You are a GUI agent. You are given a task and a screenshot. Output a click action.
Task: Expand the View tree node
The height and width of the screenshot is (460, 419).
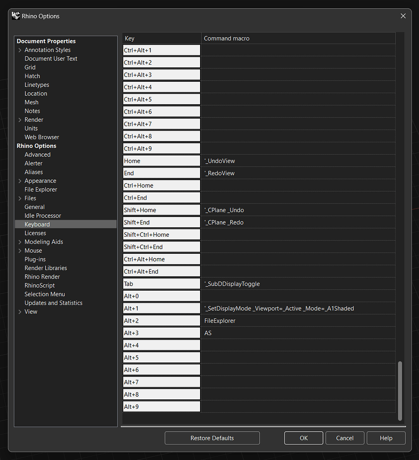click(20, 312)
